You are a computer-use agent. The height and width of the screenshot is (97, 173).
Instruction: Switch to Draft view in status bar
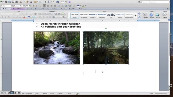tap(2, 93)
